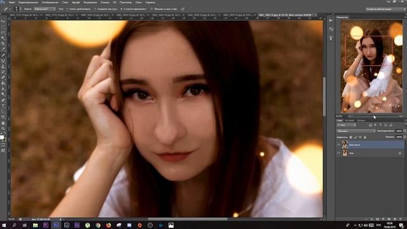The width and height of the screenshot is (407, 229).
Task: Click the Navigator zoom slider
Action: coord(375,116)
